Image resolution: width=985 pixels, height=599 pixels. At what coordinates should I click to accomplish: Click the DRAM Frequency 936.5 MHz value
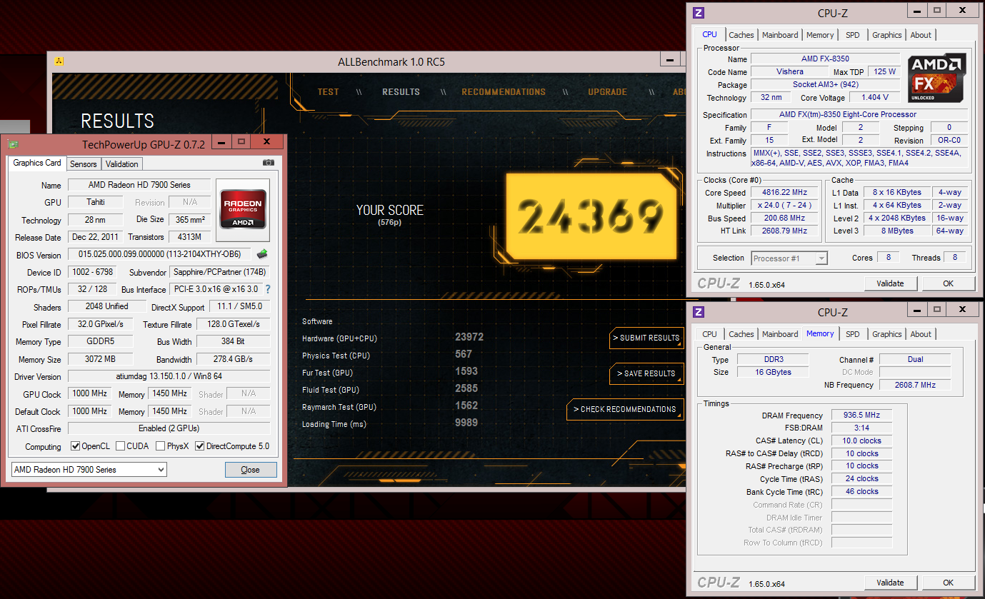pyautogui.click(x=861, y=416)
